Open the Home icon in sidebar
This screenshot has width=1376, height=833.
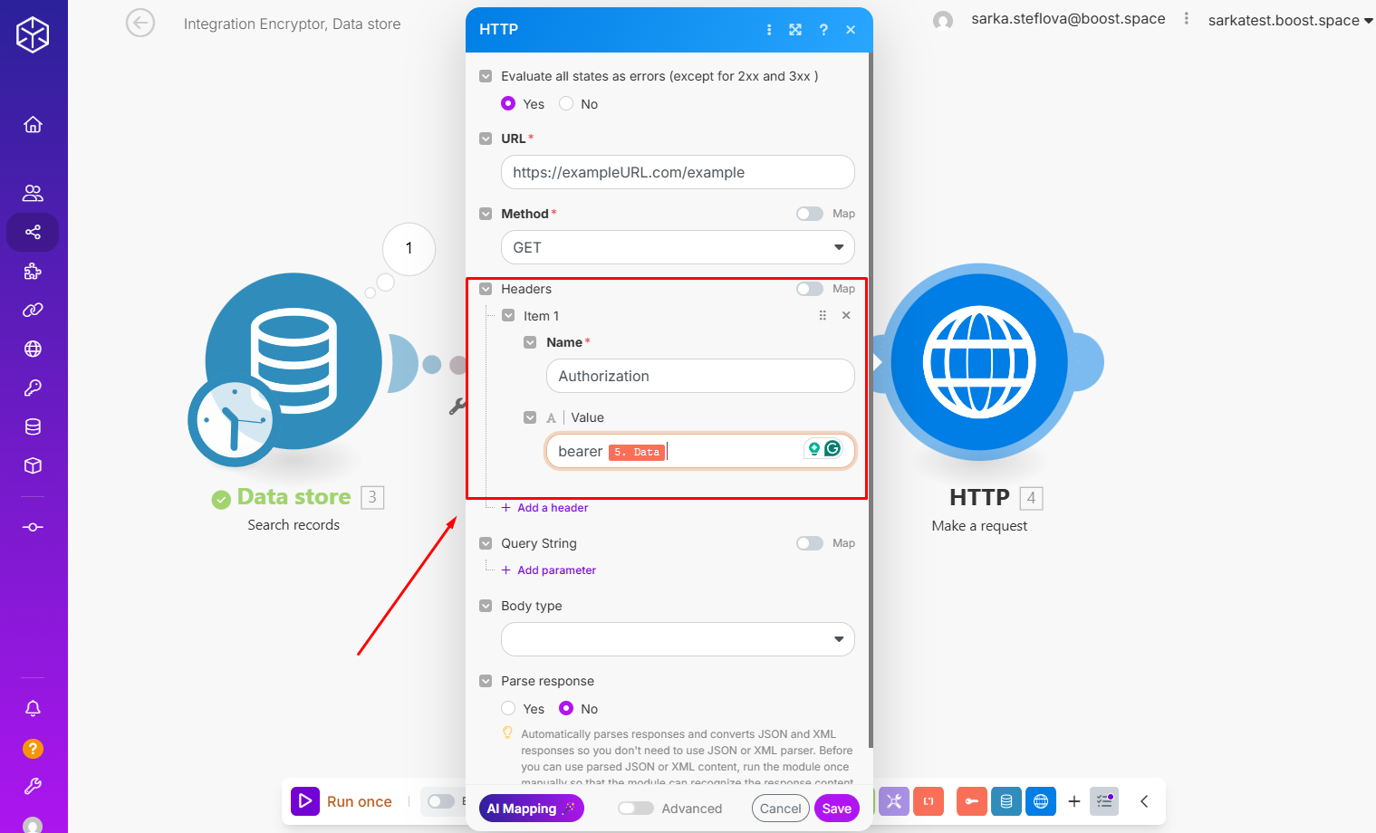[33, 125]
